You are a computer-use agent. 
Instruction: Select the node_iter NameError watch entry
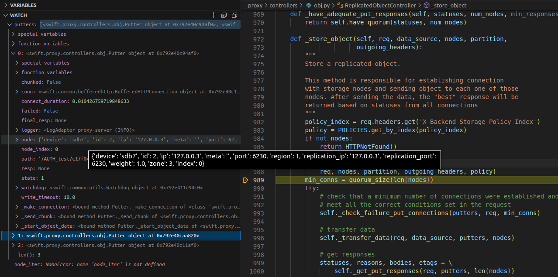click(90, 264)
